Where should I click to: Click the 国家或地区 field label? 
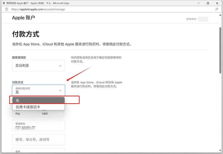pyautogui.click(x=19, y=57)
